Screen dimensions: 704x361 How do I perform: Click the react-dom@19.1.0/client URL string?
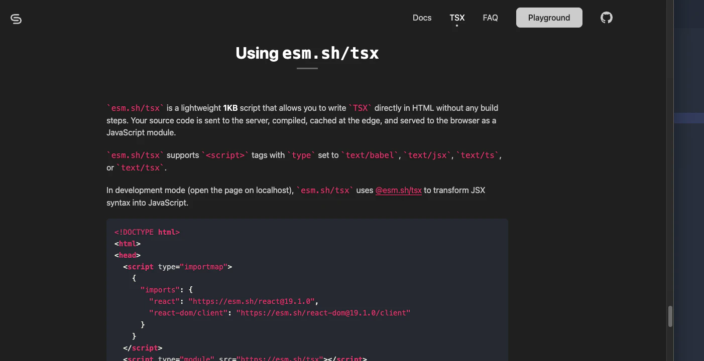(x=323, y=313)
